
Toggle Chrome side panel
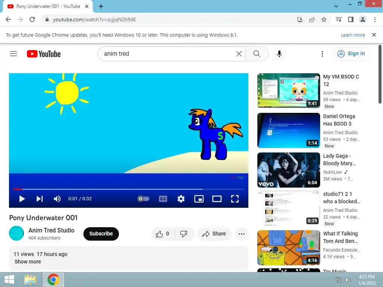point(351,19)
